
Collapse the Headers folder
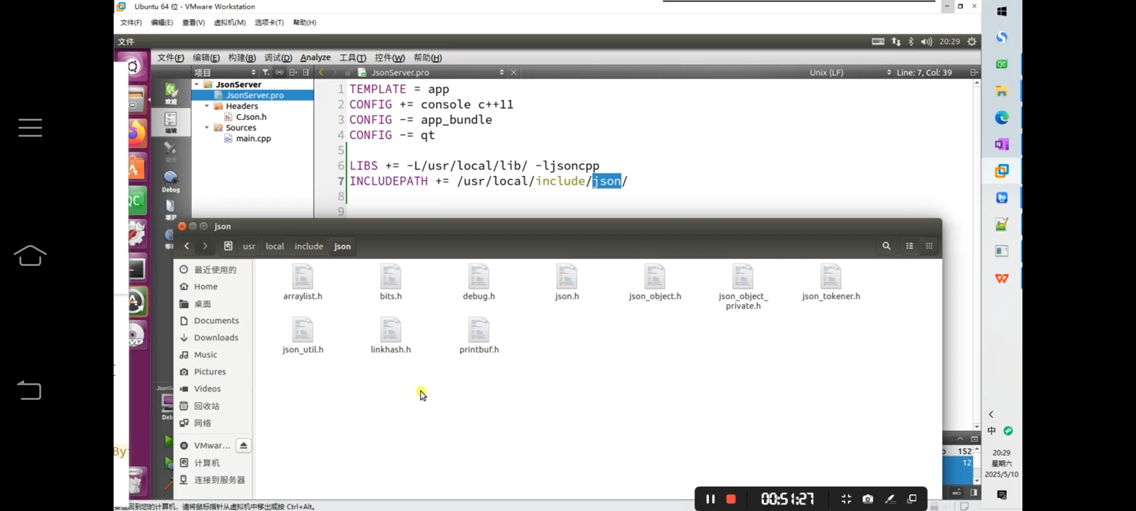(207, 106)
